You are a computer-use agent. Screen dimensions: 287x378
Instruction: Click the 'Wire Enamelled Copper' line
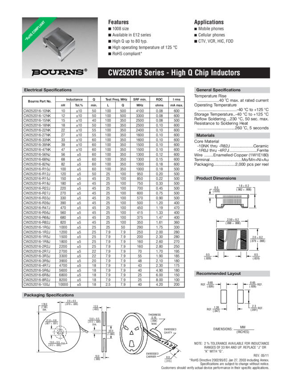pyautogui.click(x=231, y=155)
